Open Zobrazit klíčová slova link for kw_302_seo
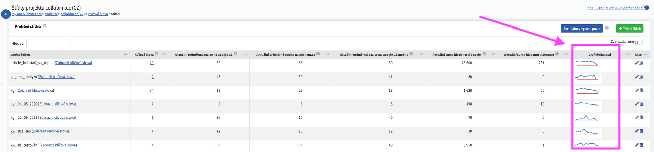This screenshot has width=654, height=152. click(50, 131)
